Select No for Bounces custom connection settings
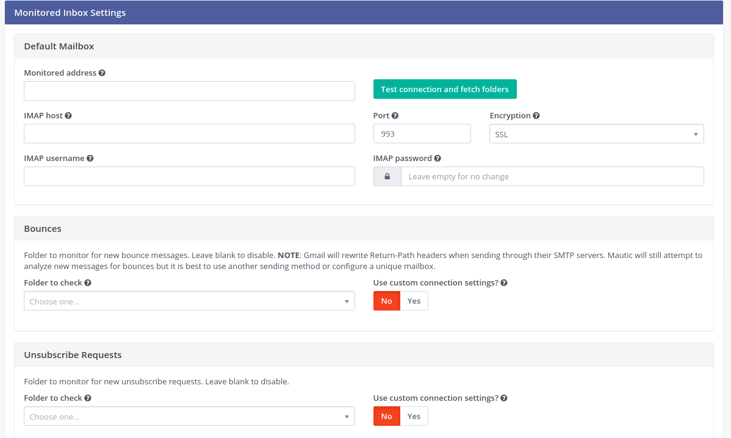 tap(386, 301)
